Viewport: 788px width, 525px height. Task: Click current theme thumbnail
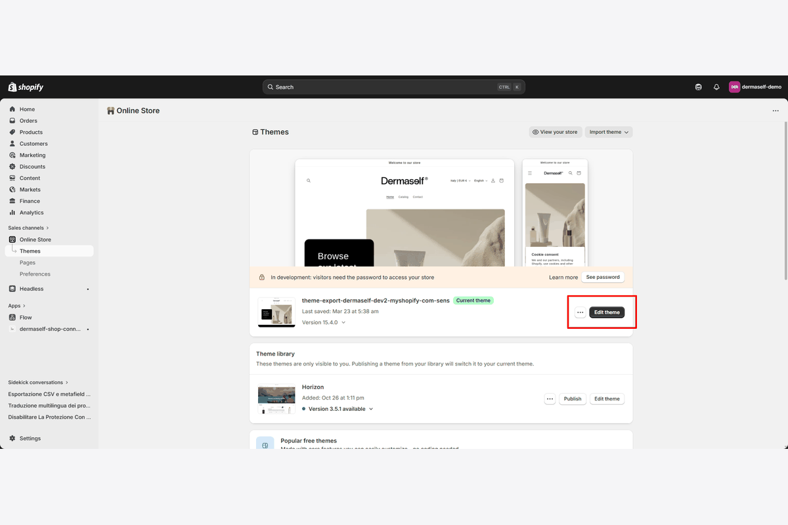click(276, 312)
